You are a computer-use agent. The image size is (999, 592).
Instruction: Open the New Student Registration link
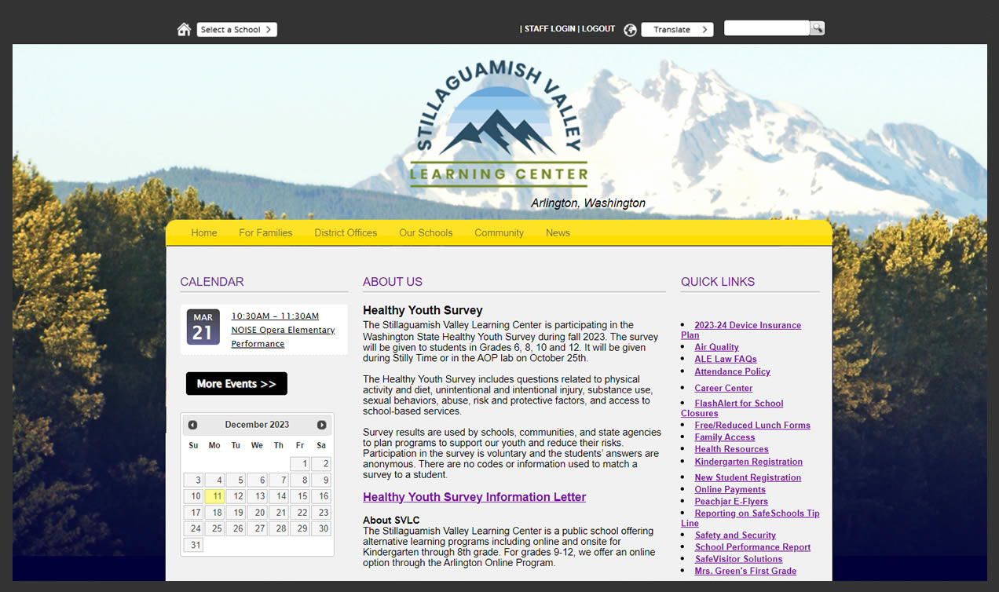click(748, 477)
